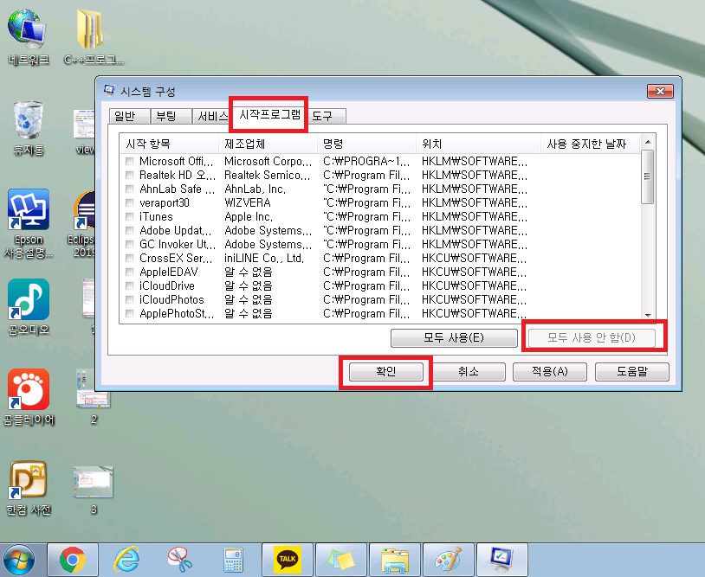This screenshot has width=705, height=577.
Task: Switch to the 부팅 tab
Action: [x=171, y=116]
